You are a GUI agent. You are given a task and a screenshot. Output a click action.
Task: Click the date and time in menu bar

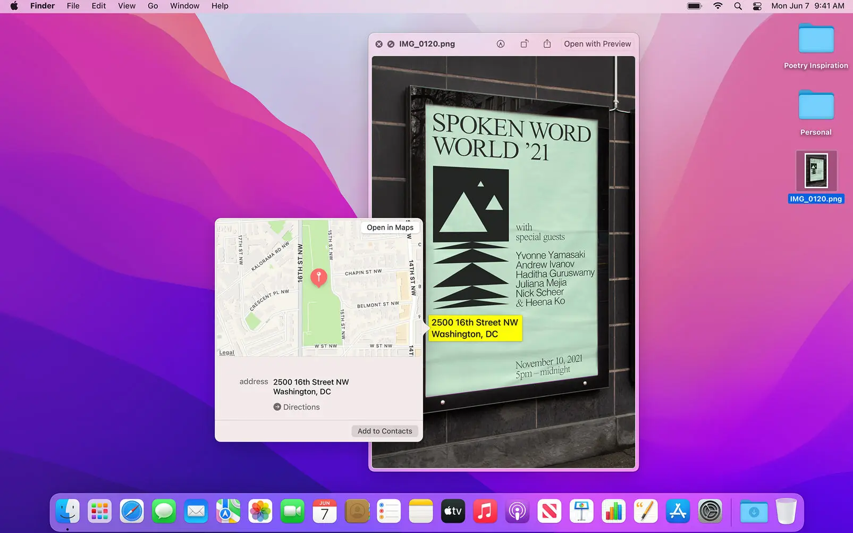pyautogui.click(x=808, y=6)
